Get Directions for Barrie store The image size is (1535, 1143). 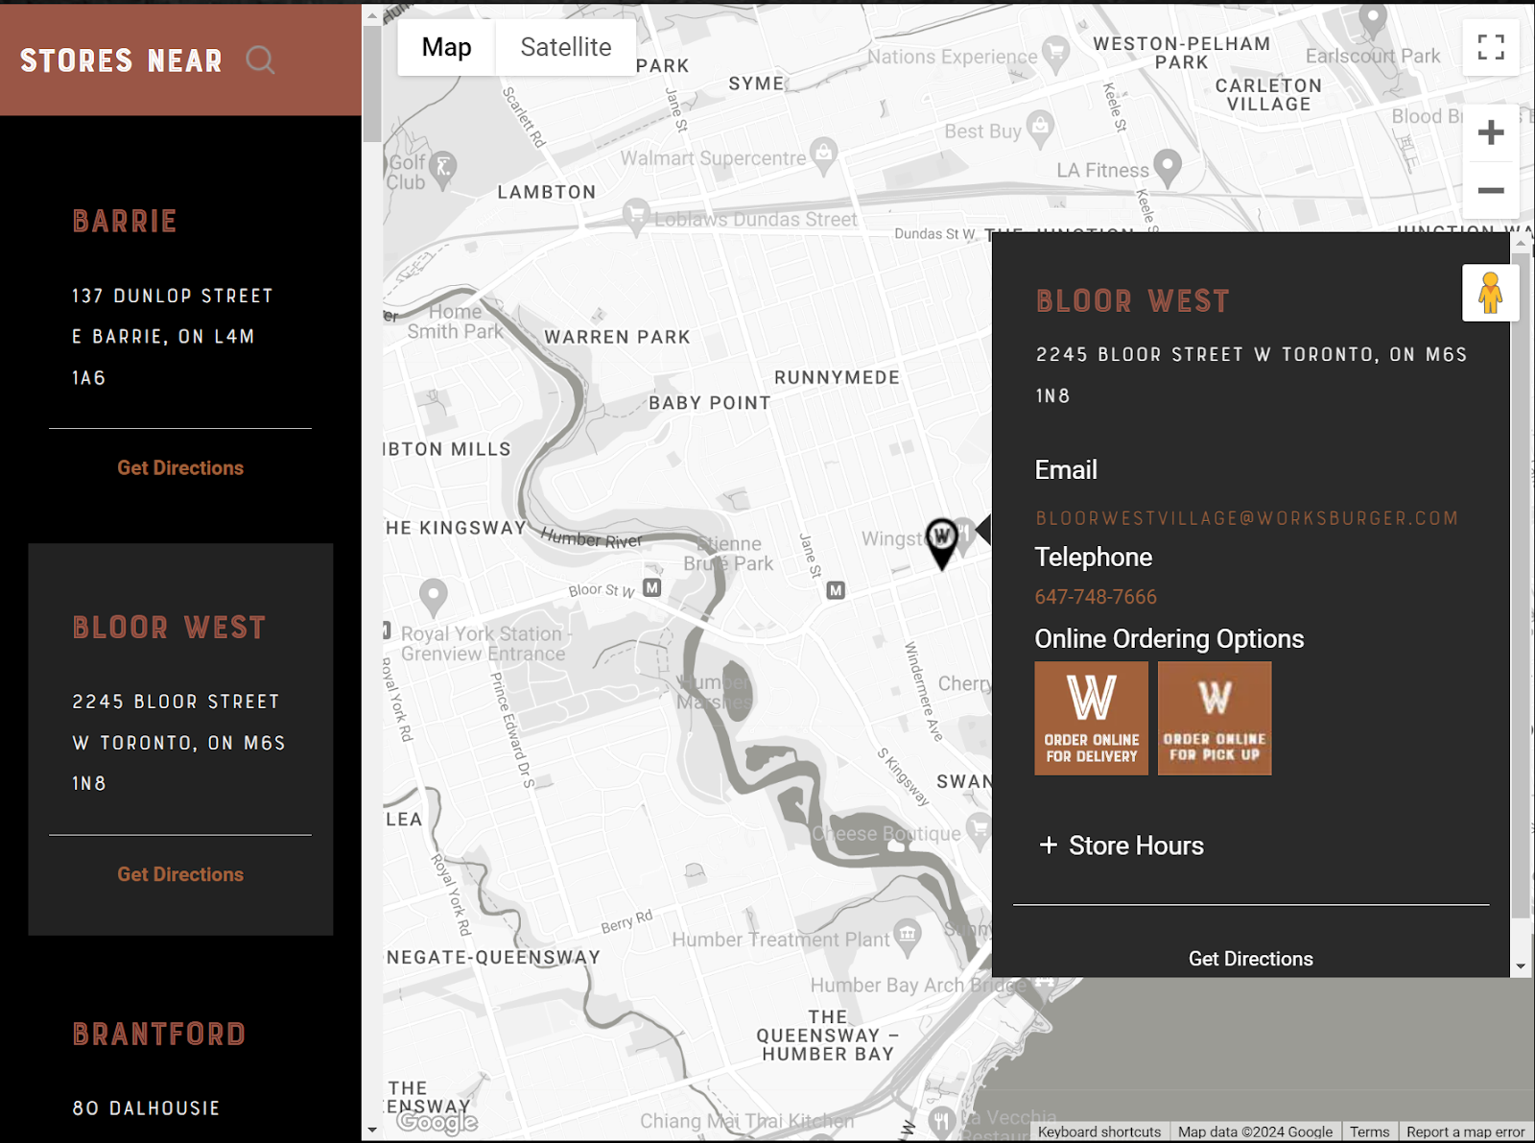click(180, 467)
